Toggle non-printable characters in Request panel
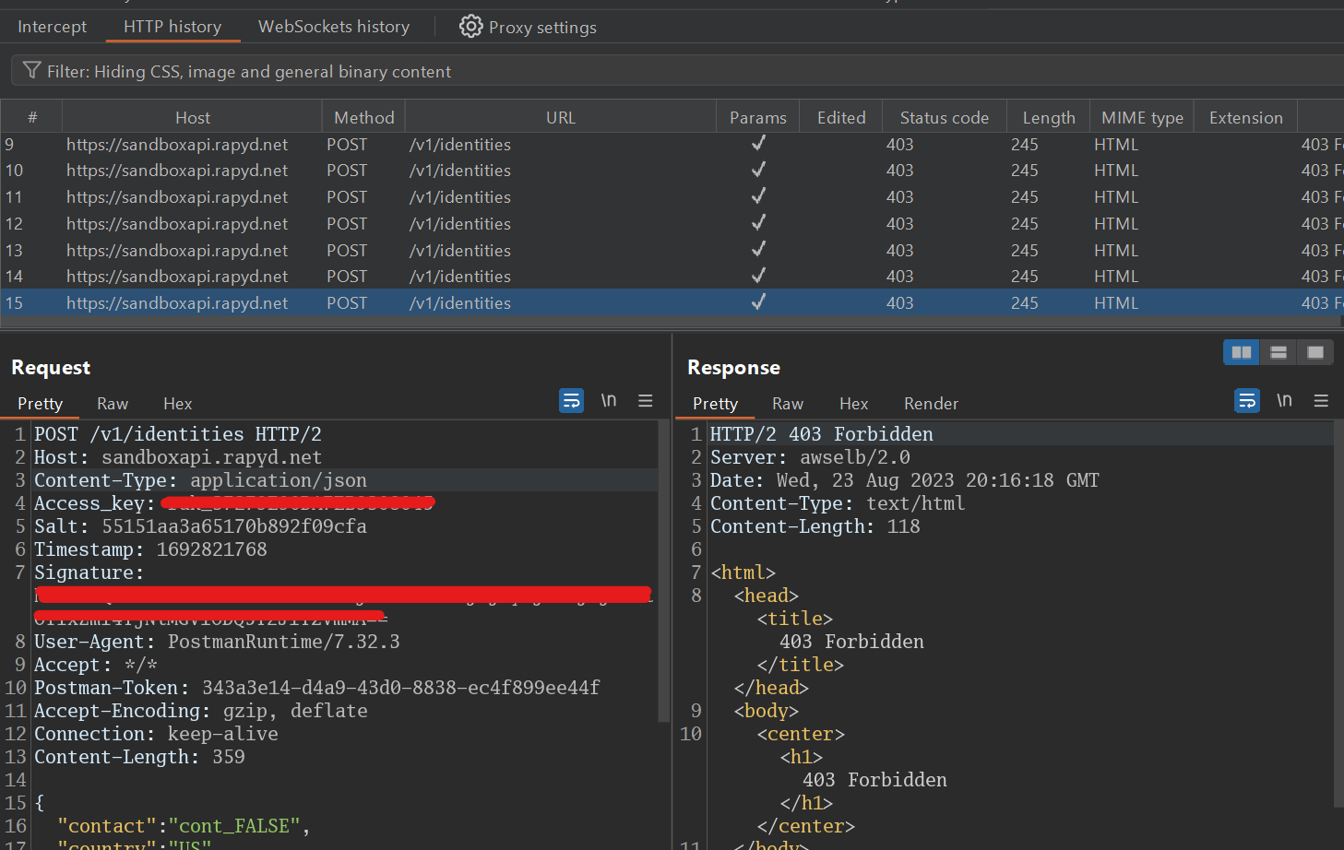Image resolution: width=1344 pixels, height=850 pixels. click(609, 400)
